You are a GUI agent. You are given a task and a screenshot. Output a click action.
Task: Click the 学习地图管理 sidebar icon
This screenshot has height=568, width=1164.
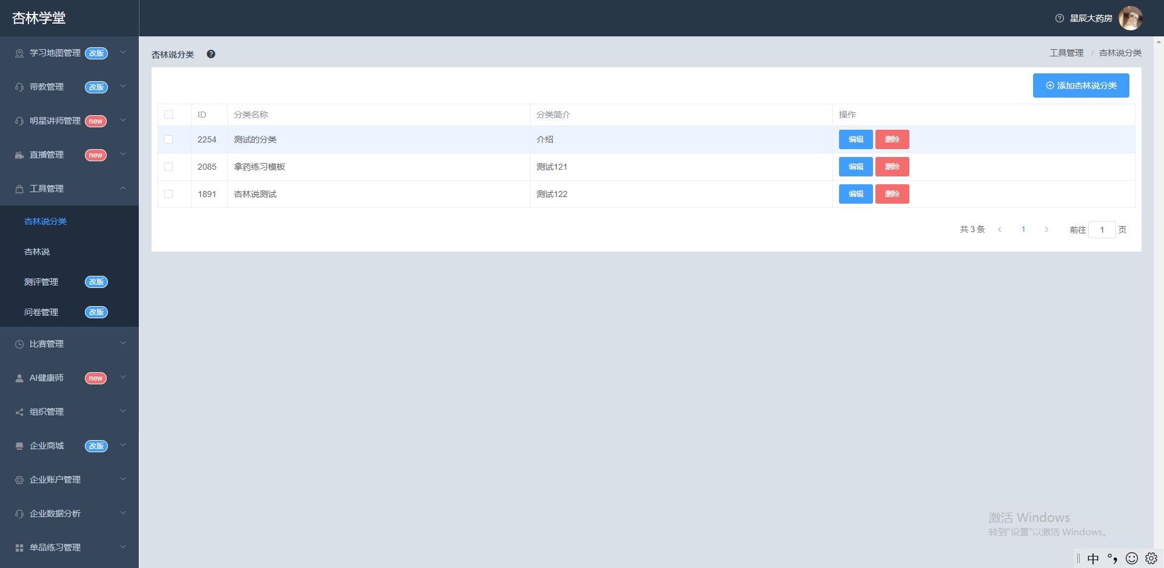pos(19,53)
